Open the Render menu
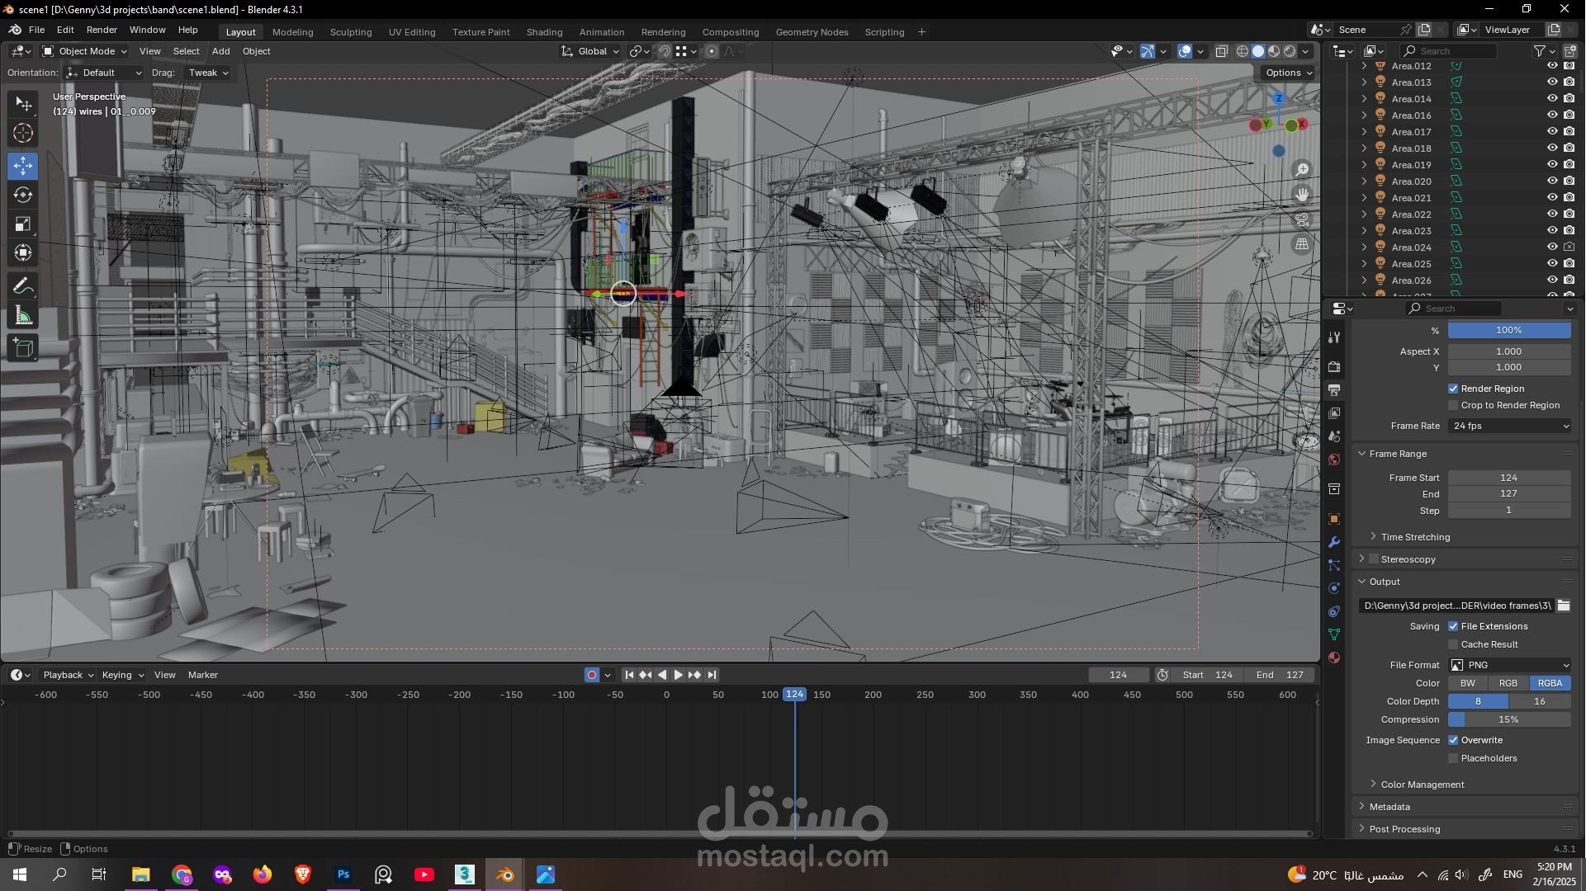 (102, 30)
